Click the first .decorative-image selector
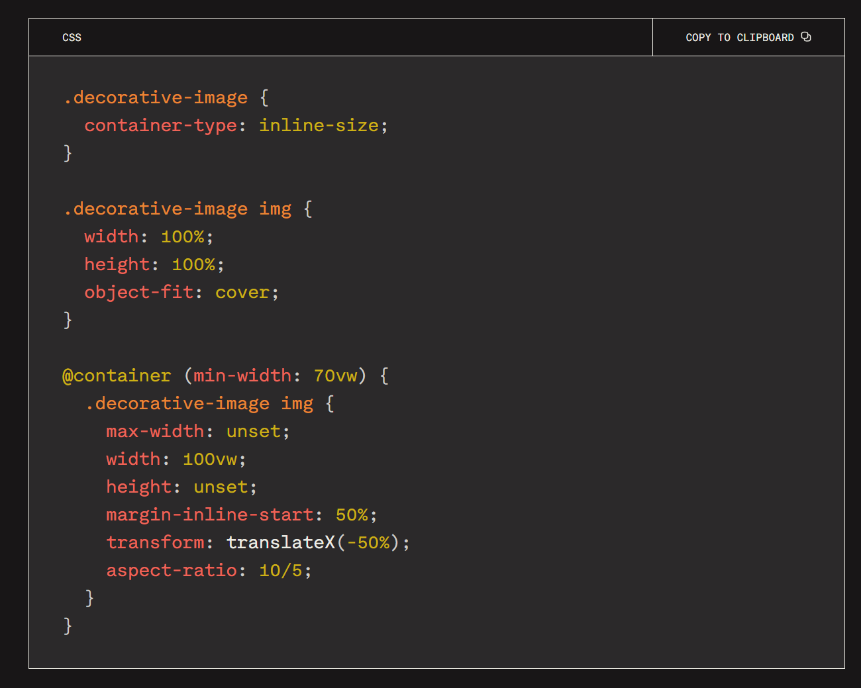 tap(155, 97)
